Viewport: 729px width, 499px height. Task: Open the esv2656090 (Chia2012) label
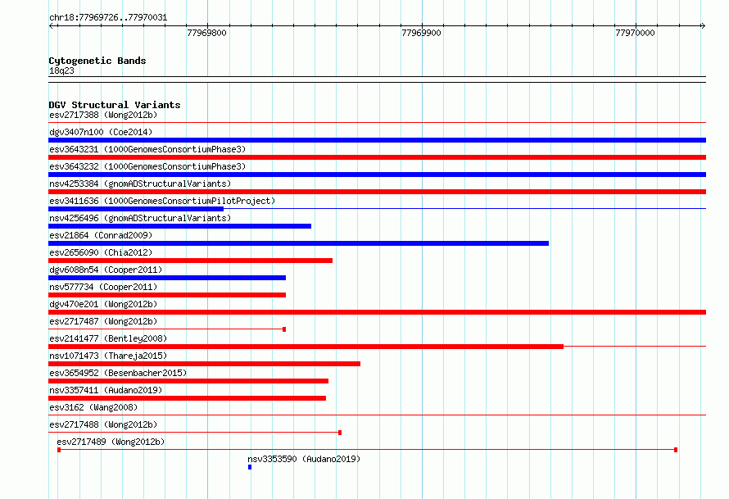pyautogui.click(x=101, y=252)
